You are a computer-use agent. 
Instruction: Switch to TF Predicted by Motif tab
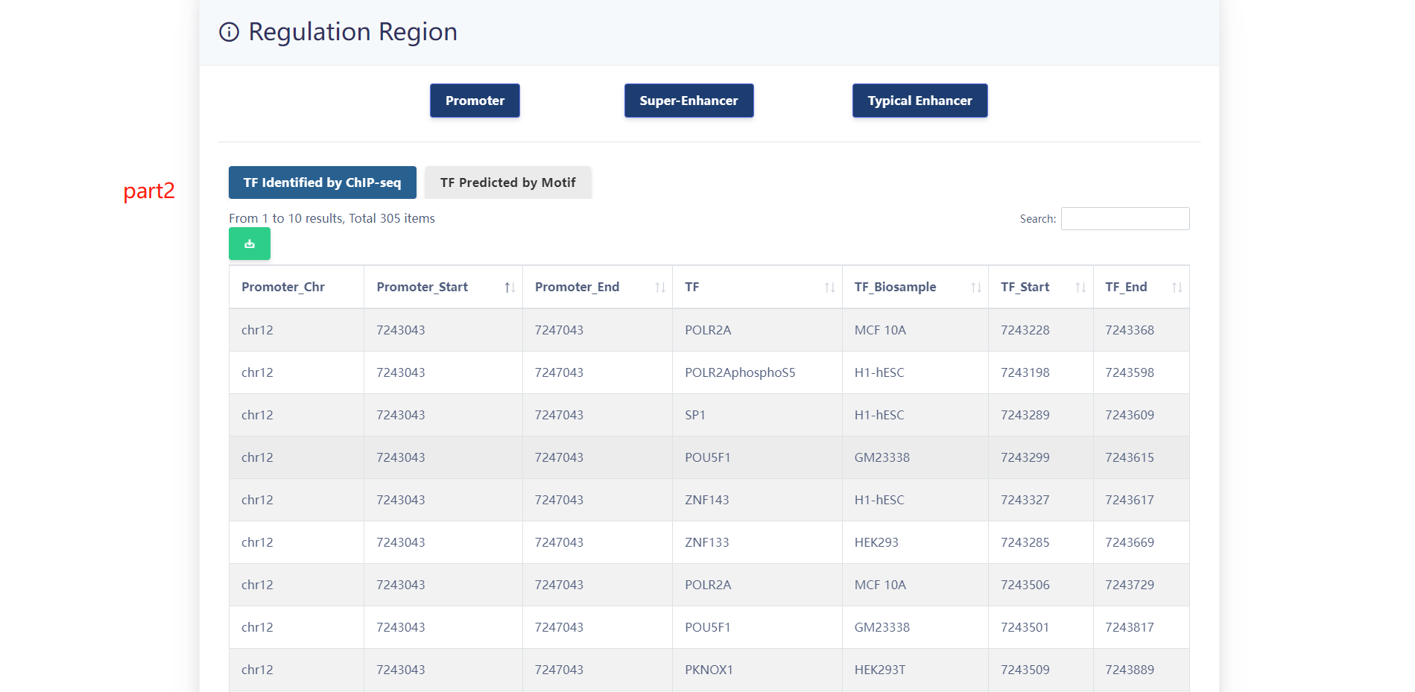pyautogui.click(x=507, y=182)
